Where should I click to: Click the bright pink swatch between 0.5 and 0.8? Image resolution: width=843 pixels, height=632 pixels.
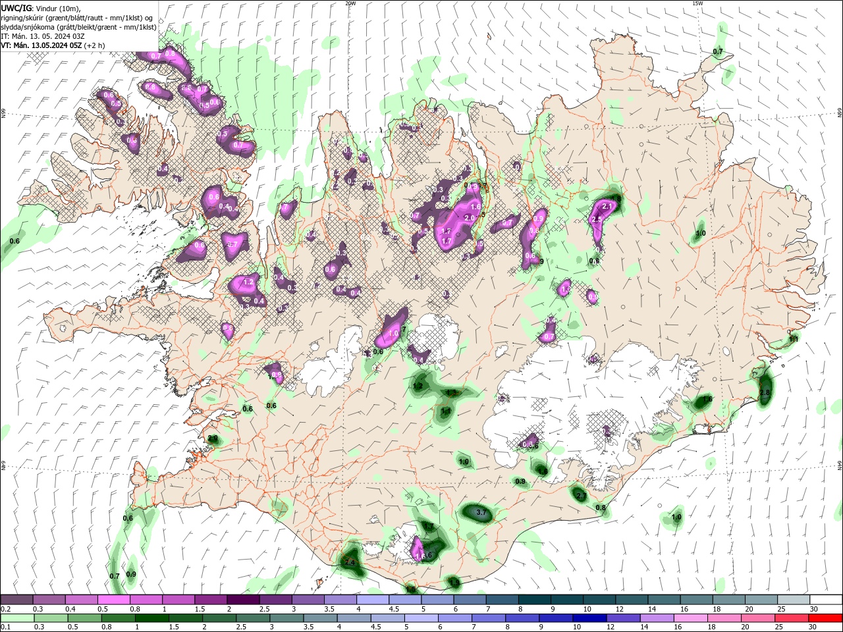113,600
